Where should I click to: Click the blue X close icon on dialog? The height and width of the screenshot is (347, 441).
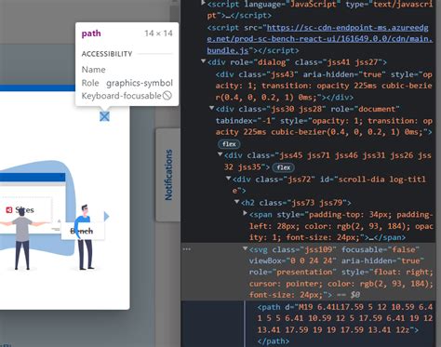[104, 116]
